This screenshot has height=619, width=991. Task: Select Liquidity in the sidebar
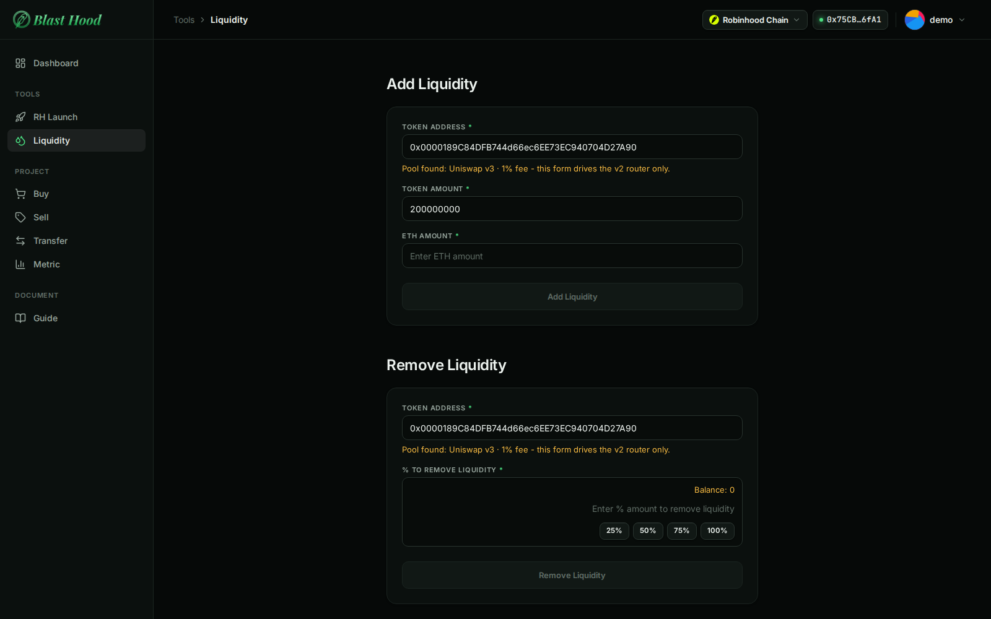(76, 141)
